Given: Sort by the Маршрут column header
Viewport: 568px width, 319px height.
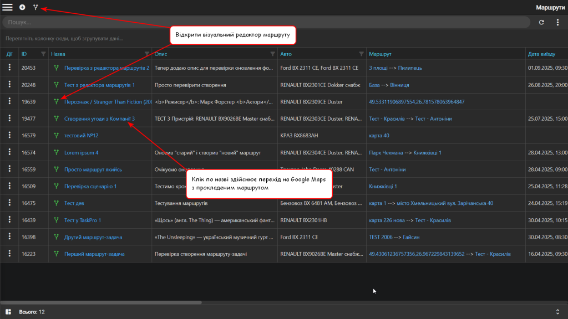Looking at the screenshot, I should pyautogui.click(x=380, y=54).
